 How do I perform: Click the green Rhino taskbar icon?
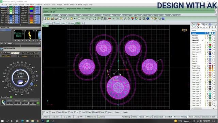(x=48, y=121)
